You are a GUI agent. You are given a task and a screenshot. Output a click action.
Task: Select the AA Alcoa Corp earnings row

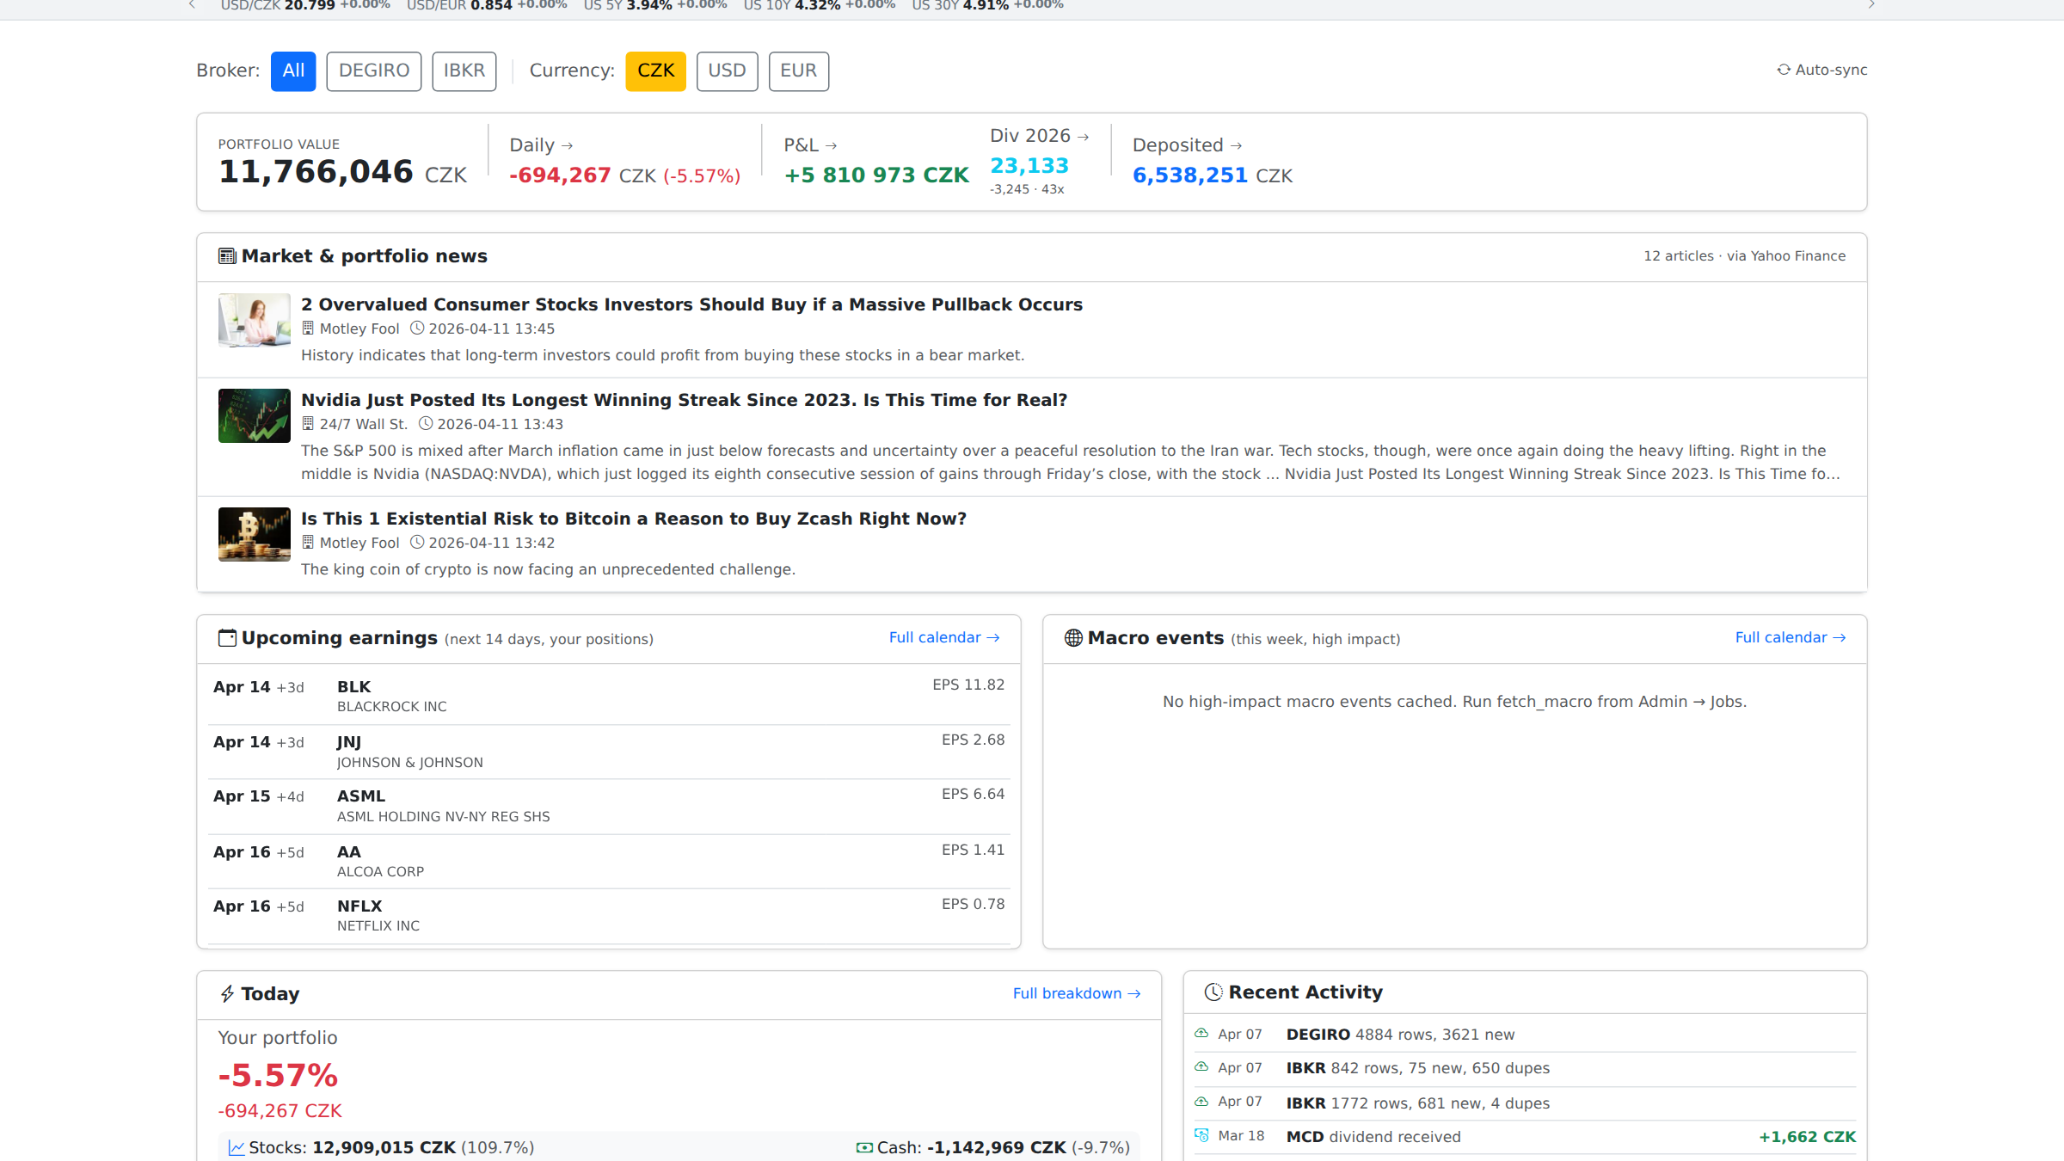[609, 861]
